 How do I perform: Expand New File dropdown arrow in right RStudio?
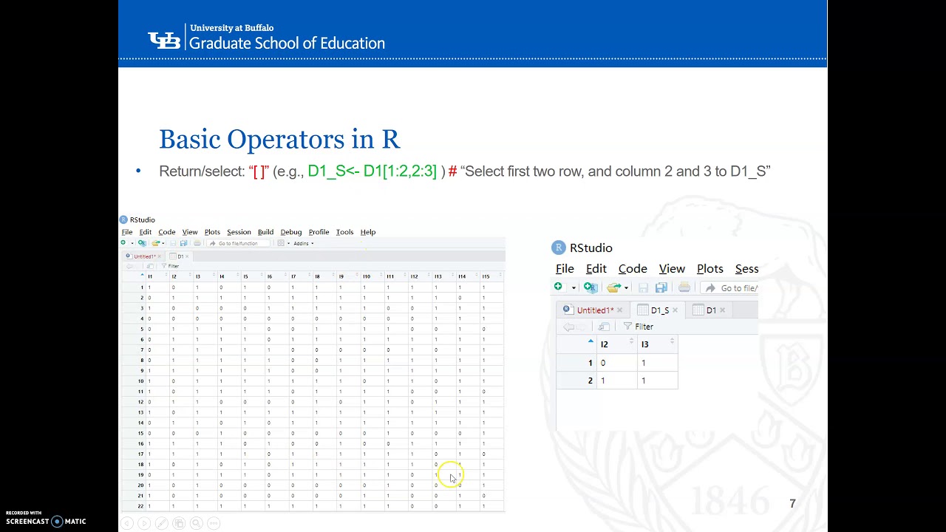pyautogui.click(x=574, y=288)
